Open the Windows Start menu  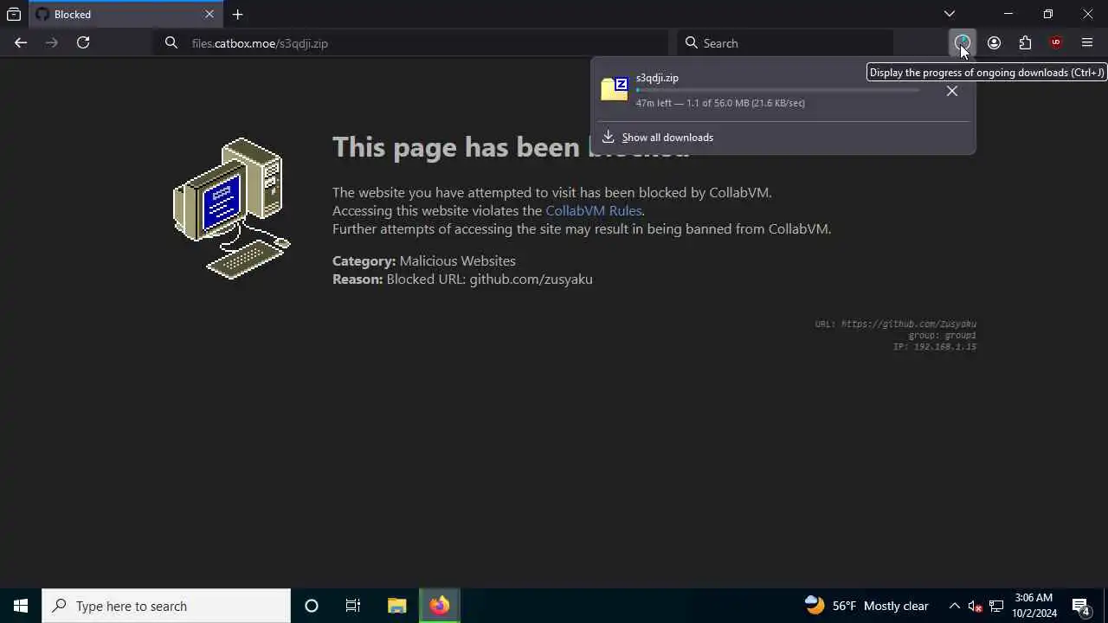coord(21,606)
